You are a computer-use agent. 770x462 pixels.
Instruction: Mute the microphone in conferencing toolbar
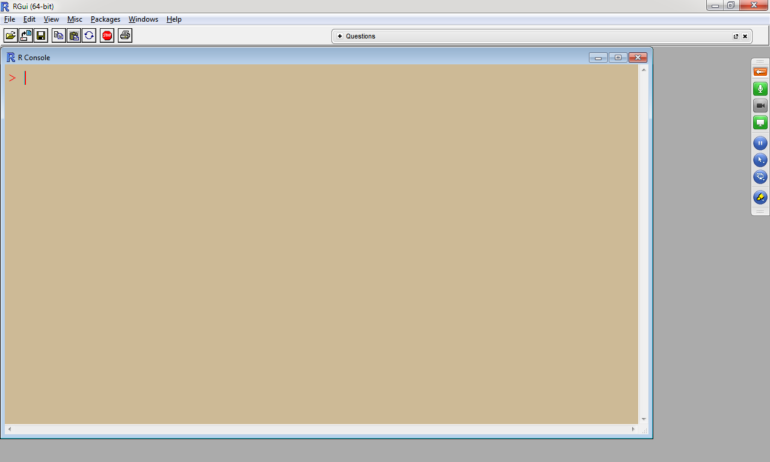point(760,89)
